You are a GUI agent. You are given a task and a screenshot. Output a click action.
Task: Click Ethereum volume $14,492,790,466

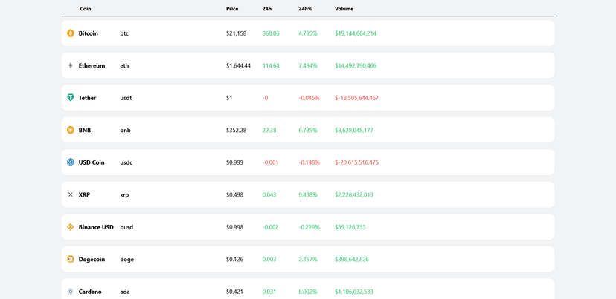pos(356,65)
